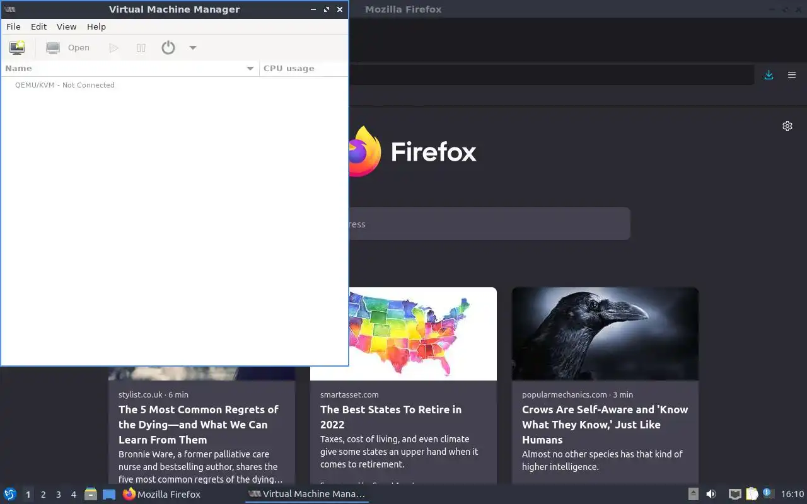807x504 pixels.
Task: Switch to workspace 2
Action: [x=43, y=495]
